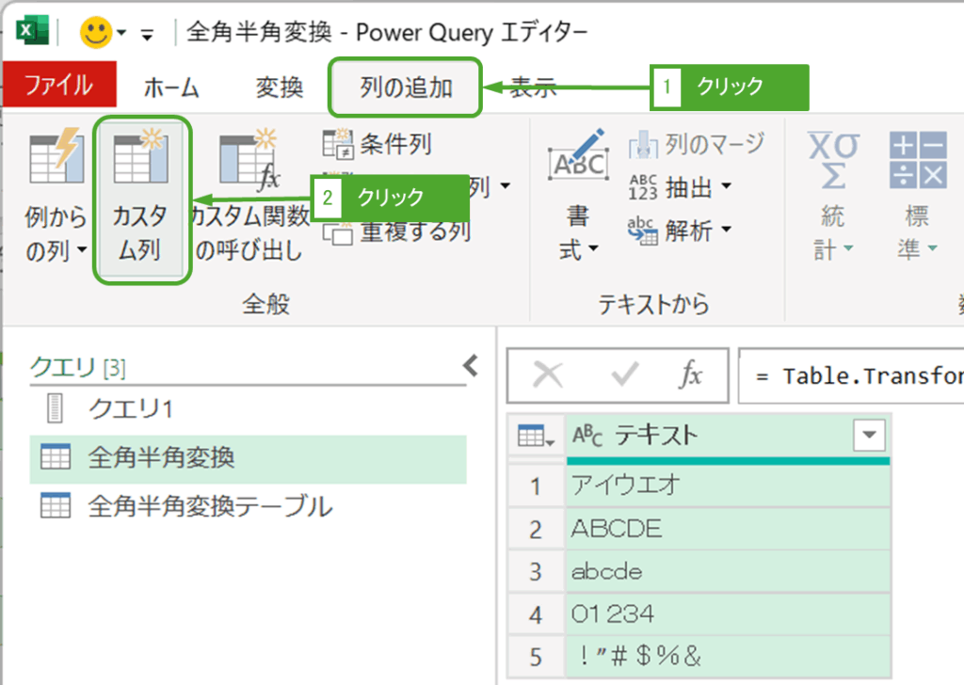This screenshot has width=964, height=685.
Task: Open the テキスト column filter dropdown
Action: coord(869,435)
